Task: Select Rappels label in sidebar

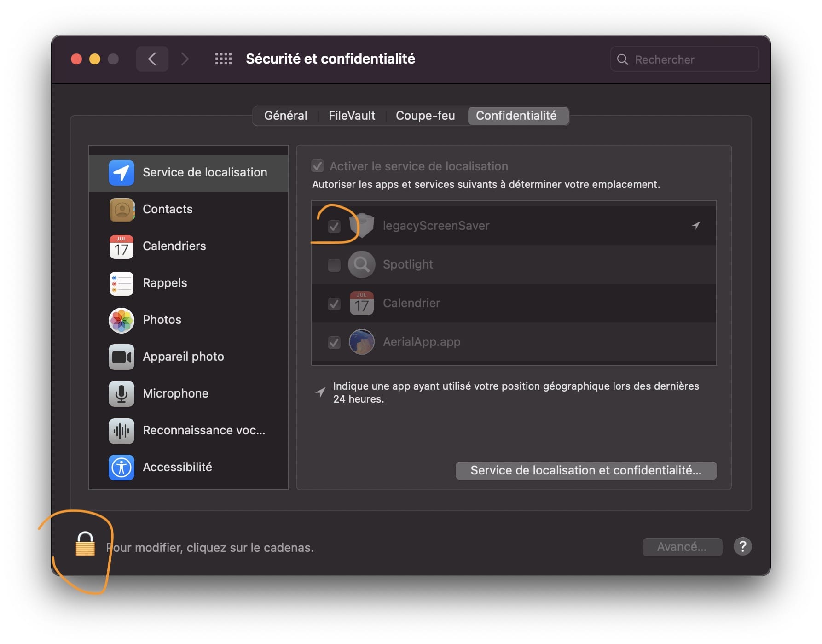Action: click(x=165, y=283)
